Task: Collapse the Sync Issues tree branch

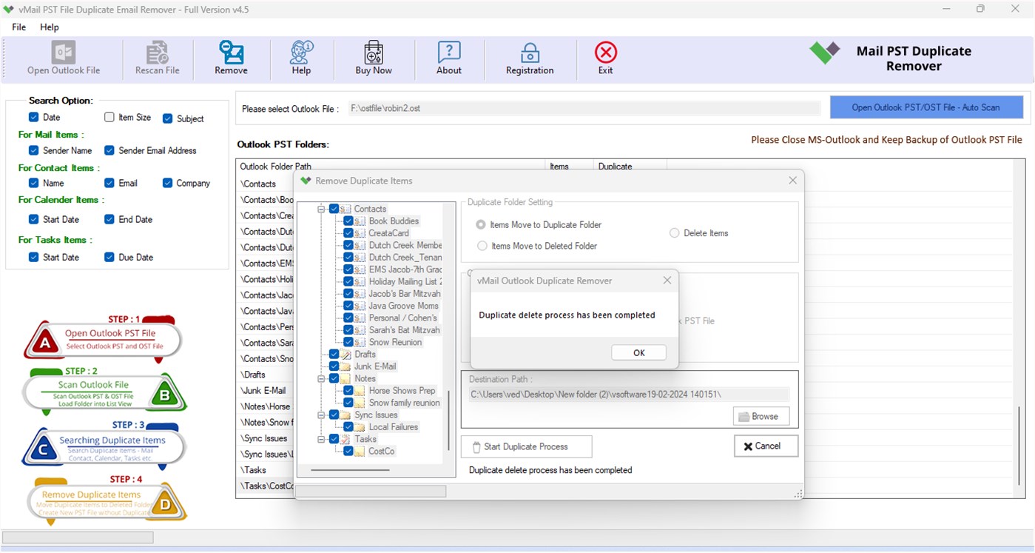Action: tap(320, 415)
